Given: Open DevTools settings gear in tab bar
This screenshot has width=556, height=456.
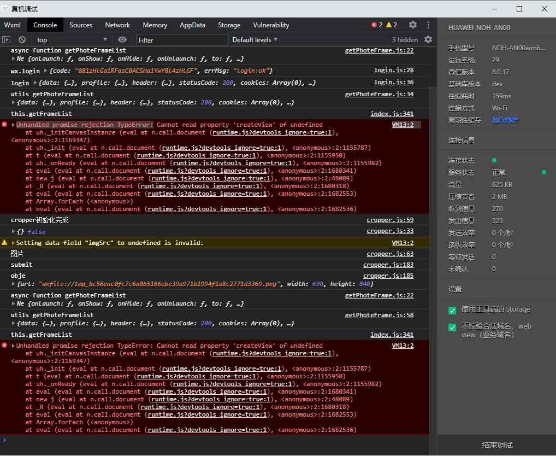Looking at the screenshot, I should click(413, 25).
